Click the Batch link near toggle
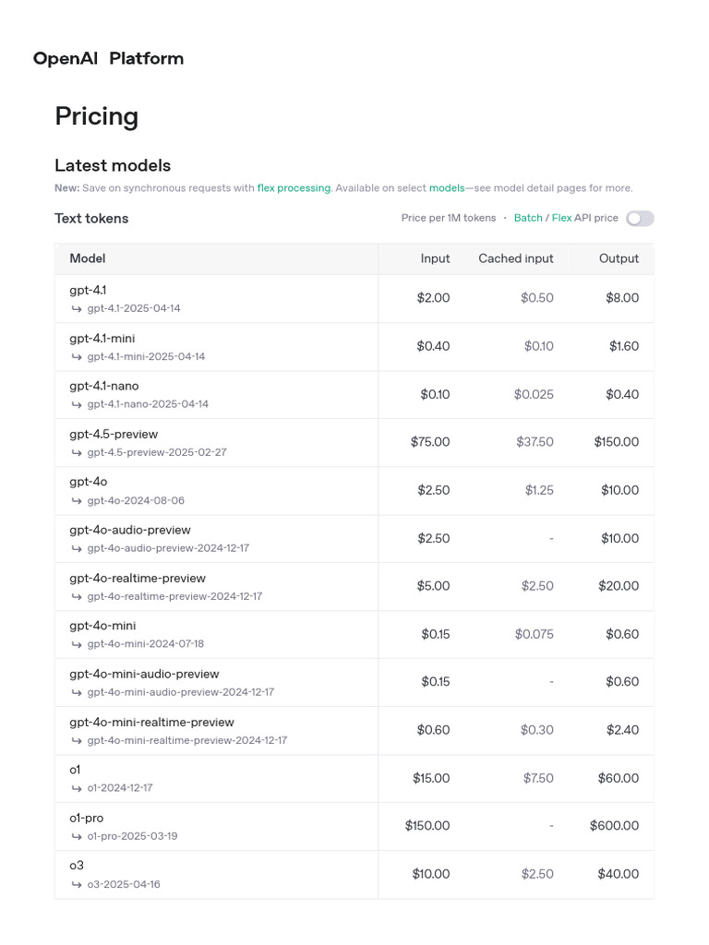 (528, 219)
